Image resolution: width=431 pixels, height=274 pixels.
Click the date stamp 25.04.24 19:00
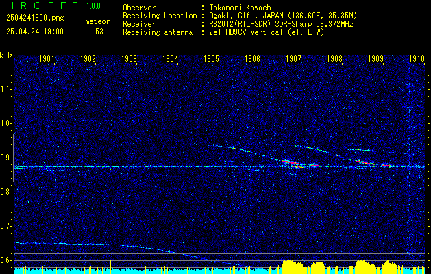[x=35, y=32]
